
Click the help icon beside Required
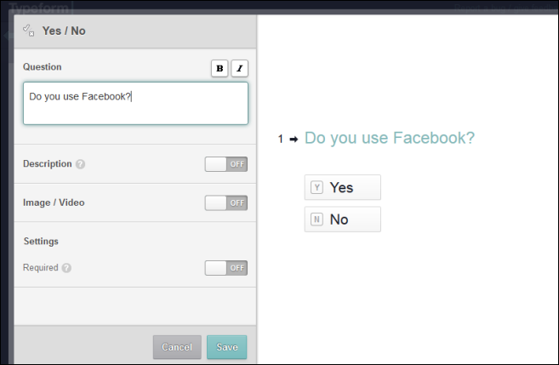(66, 268)
